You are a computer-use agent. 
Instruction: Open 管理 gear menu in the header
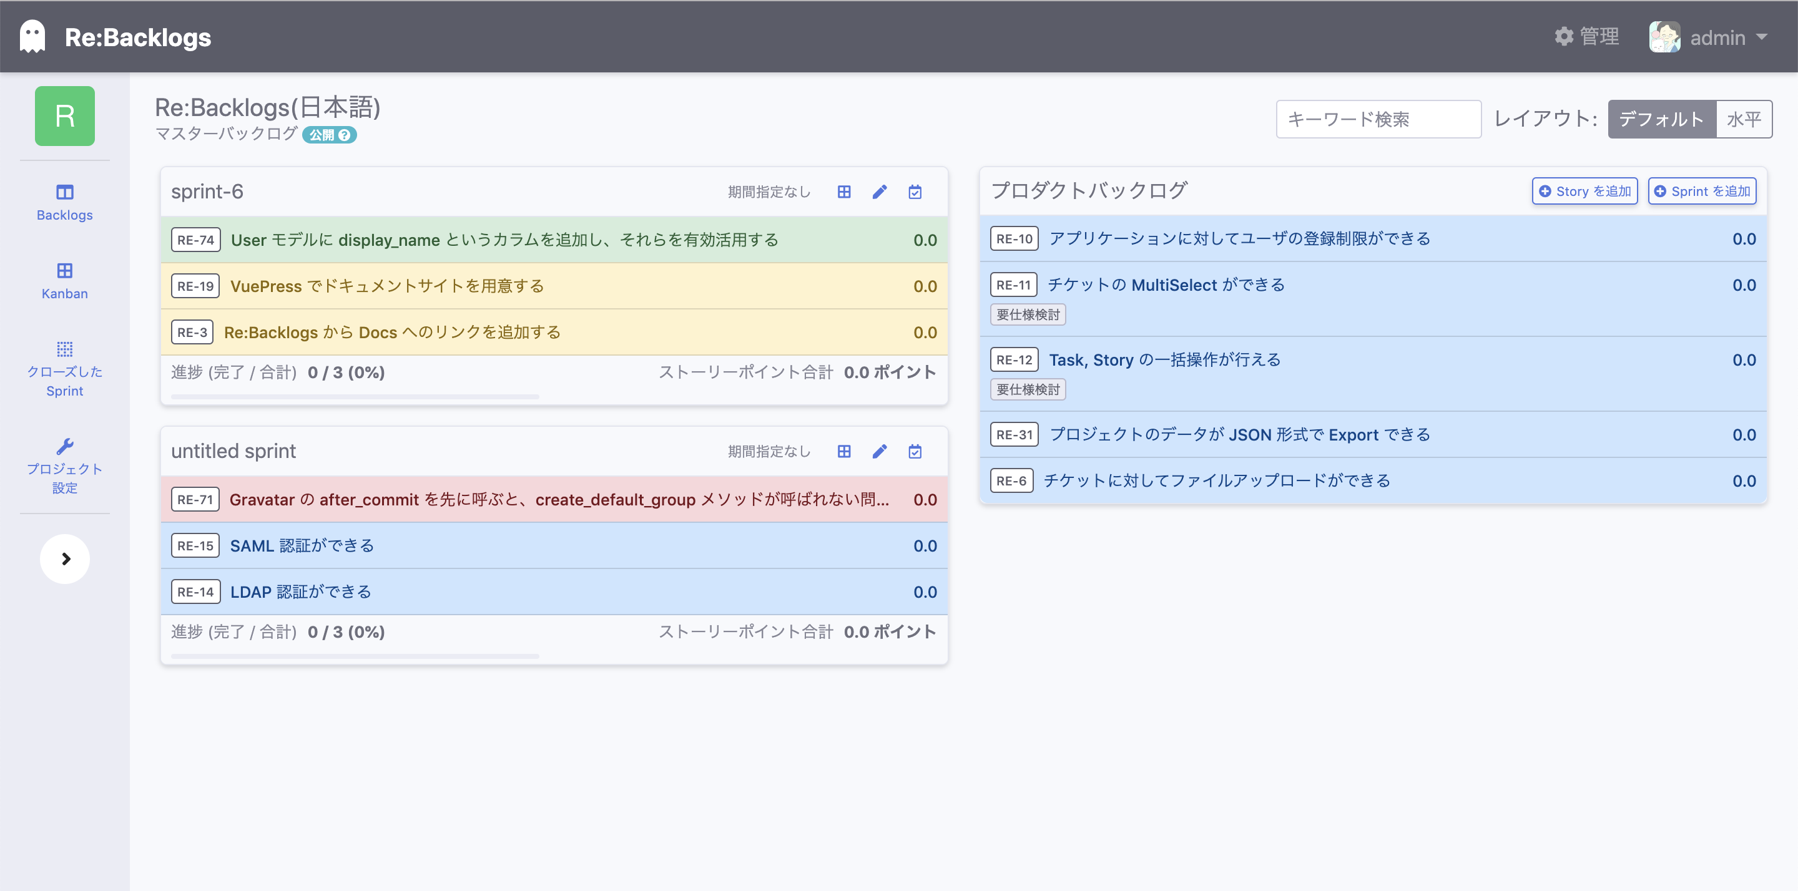click(x=1586, y=36)
